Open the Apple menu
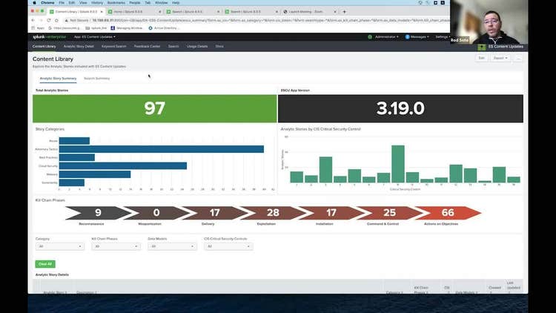The width and height of the screenshot is (556, 313). click(34, 3)
